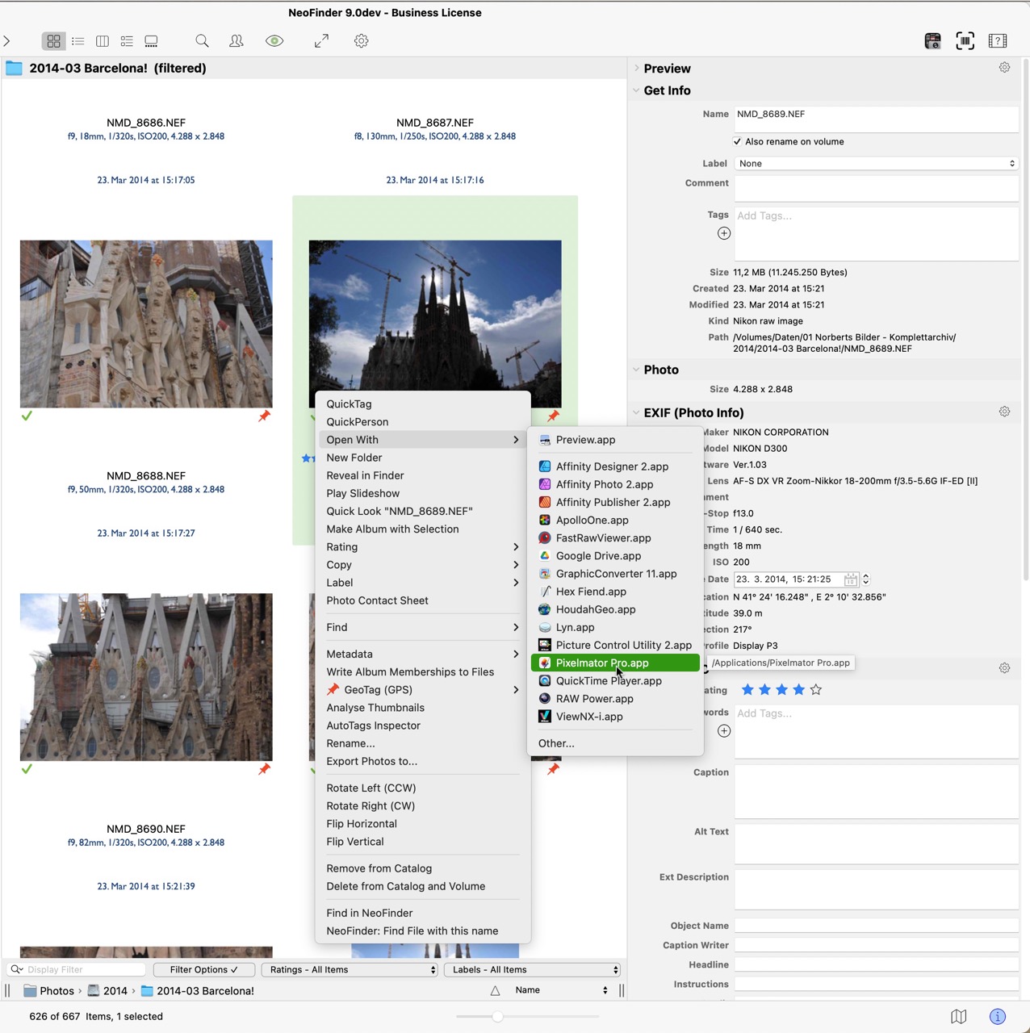Uncheck Also rename on volume
Viewport: 1030px width, 1033px height.
coord(737,142)
